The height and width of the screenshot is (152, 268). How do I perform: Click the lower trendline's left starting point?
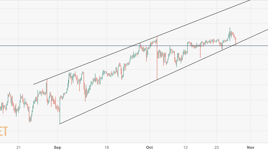[60, 124]
